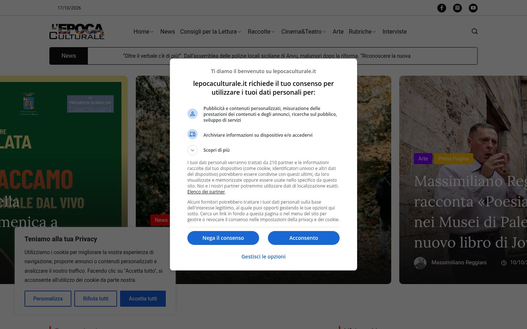The height and width of the screenshot is (329, 527).
Task: Open the Massimiliano Reggiani article headline
Action: (470, 212)
